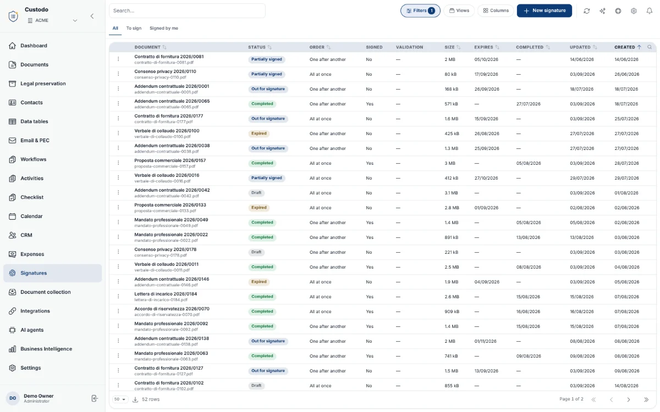660x412 pixels.
Task: Open the table search magnifier icon
Action: pos(650,47)
